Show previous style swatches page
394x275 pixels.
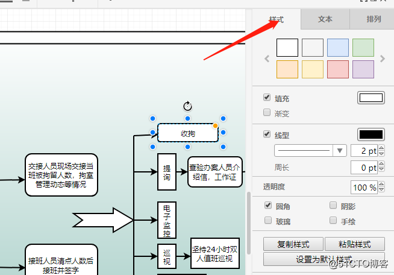pyautogui.click(x=267, y=59)
